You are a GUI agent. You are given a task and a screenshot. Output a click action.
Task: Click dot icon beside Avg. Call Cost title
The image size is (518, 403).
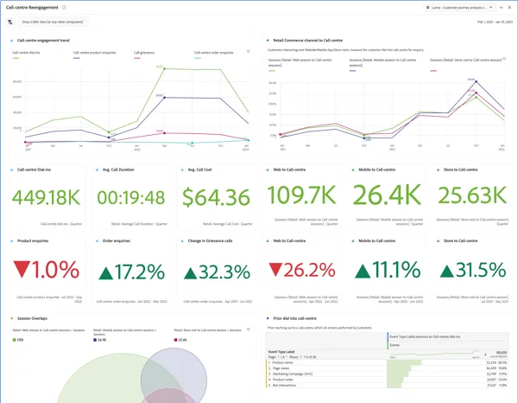[x=182, y=170]
